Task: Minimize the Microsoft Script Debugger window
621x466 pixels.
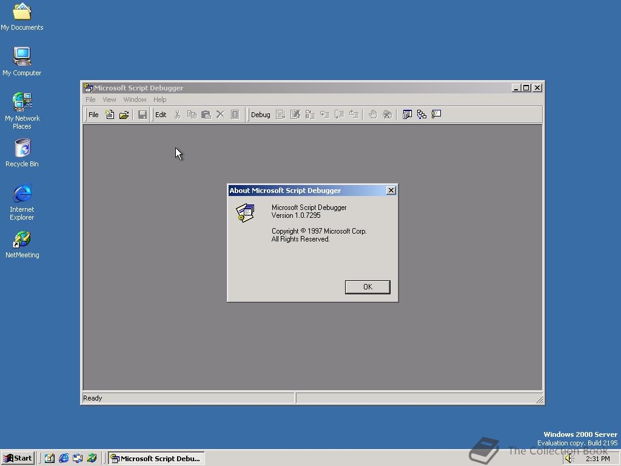Action: 515,88
